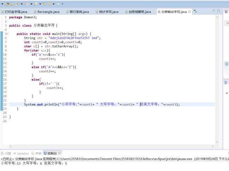Click 'count2++;' on line 14

point(47,71)
